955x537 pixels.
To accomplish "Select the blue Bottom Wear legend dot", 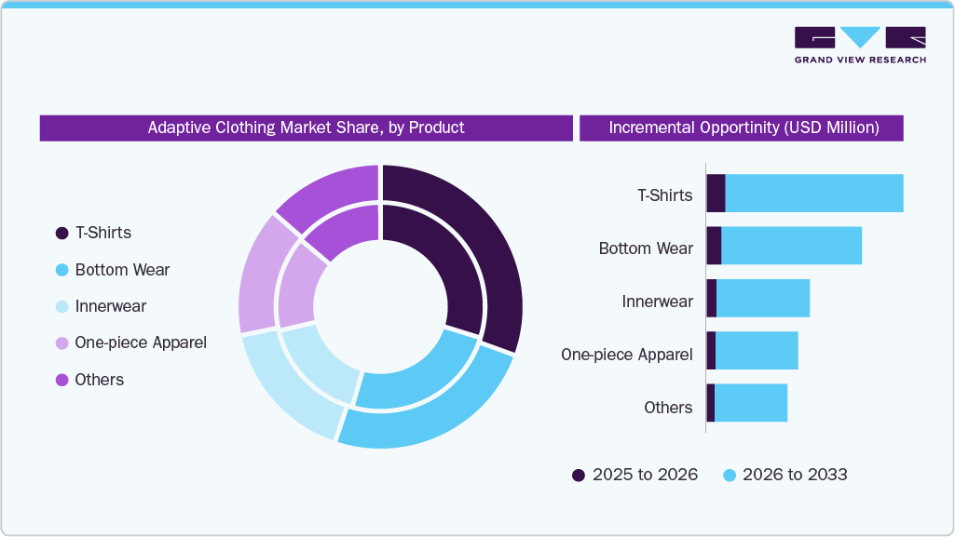I will pyautogui.click(x=61, y=270).
